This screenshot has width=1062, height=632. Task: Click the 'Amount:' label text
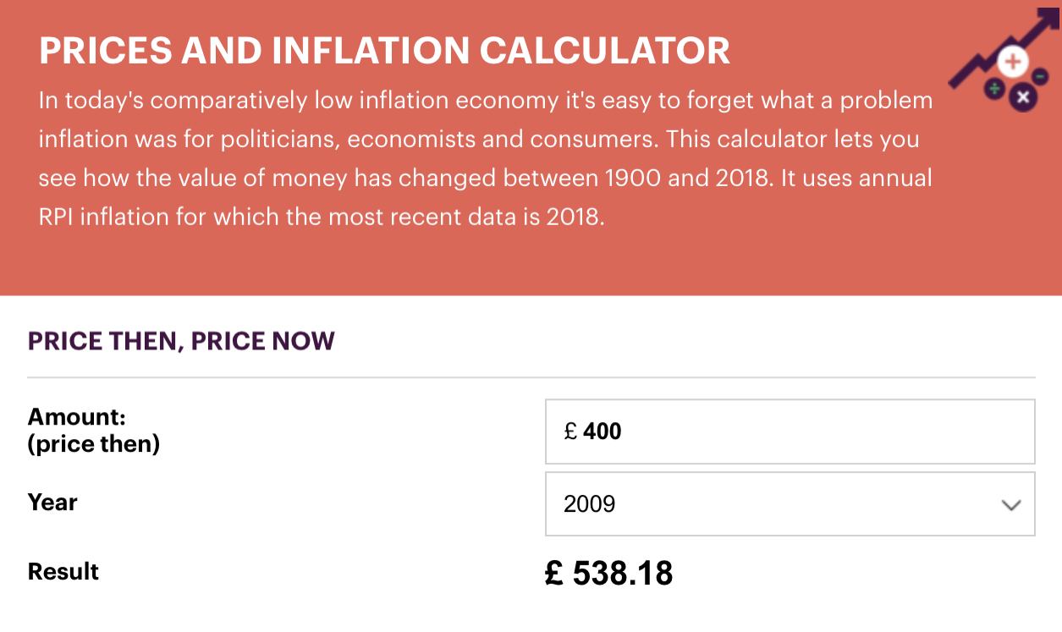76,416
